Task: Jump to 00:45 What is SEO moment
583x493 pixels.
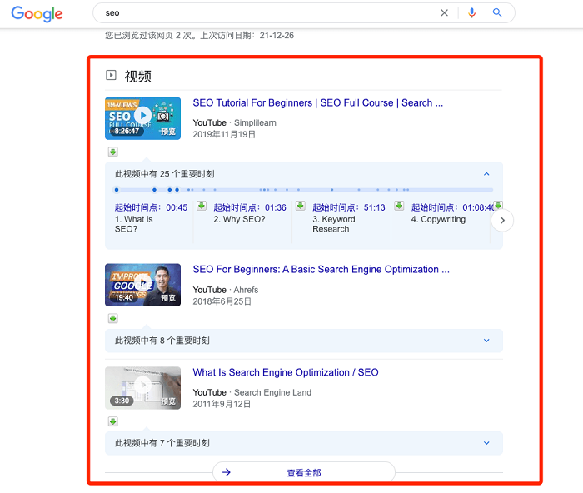Action: (x=151, y=218)
